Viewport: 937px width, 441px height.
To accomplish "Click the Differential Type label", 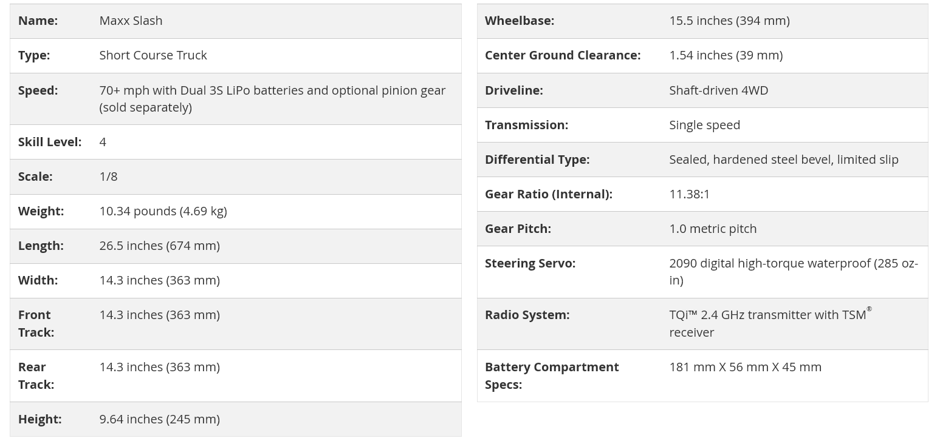I will tap(537, 160).
